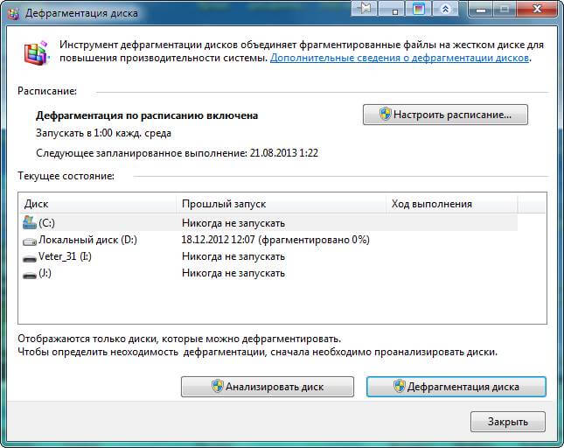Click the drive icon next to Veter_31 (I:)
This screenshot has width=564, height=448.
click(30, 258)
